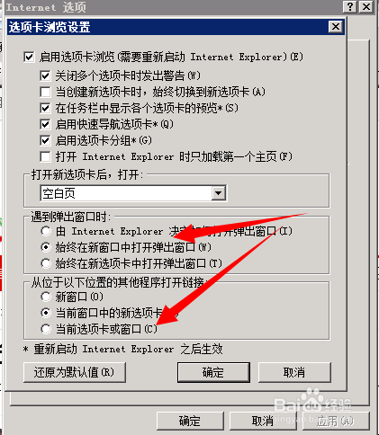
Task: Choose 新窗口 radio option
Action: click(46, 297)
